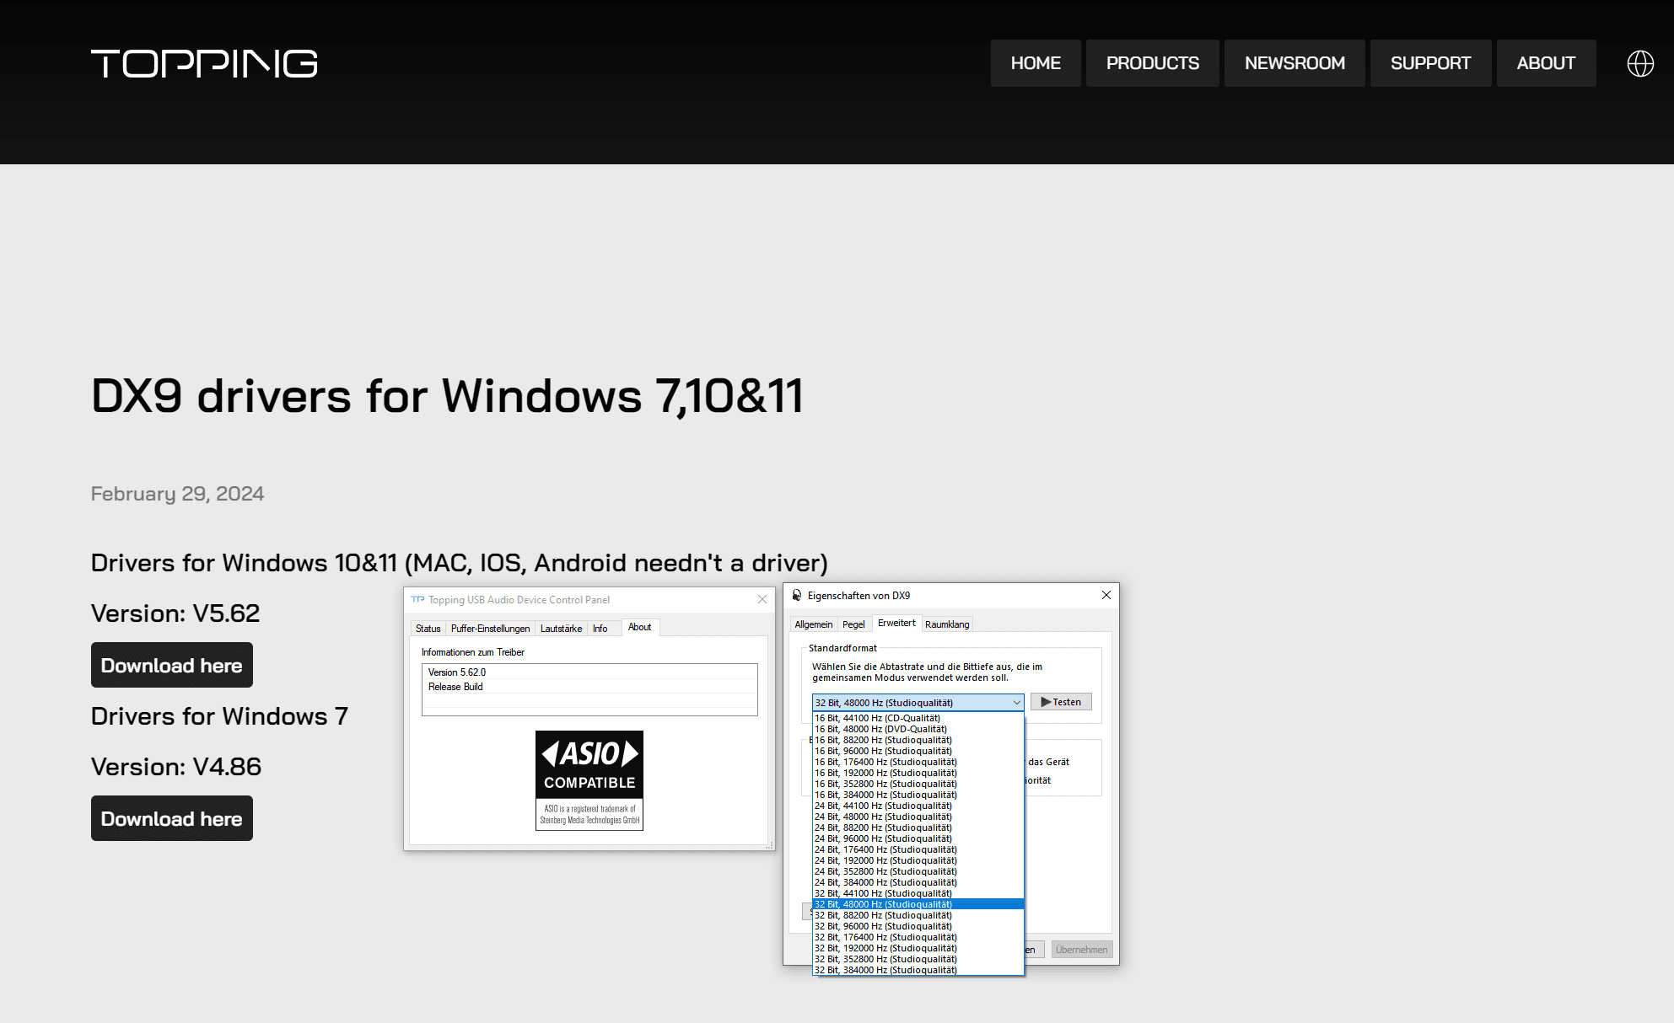
Task: Open the ABOUT menu
Action: click(x=1546, y=63)
